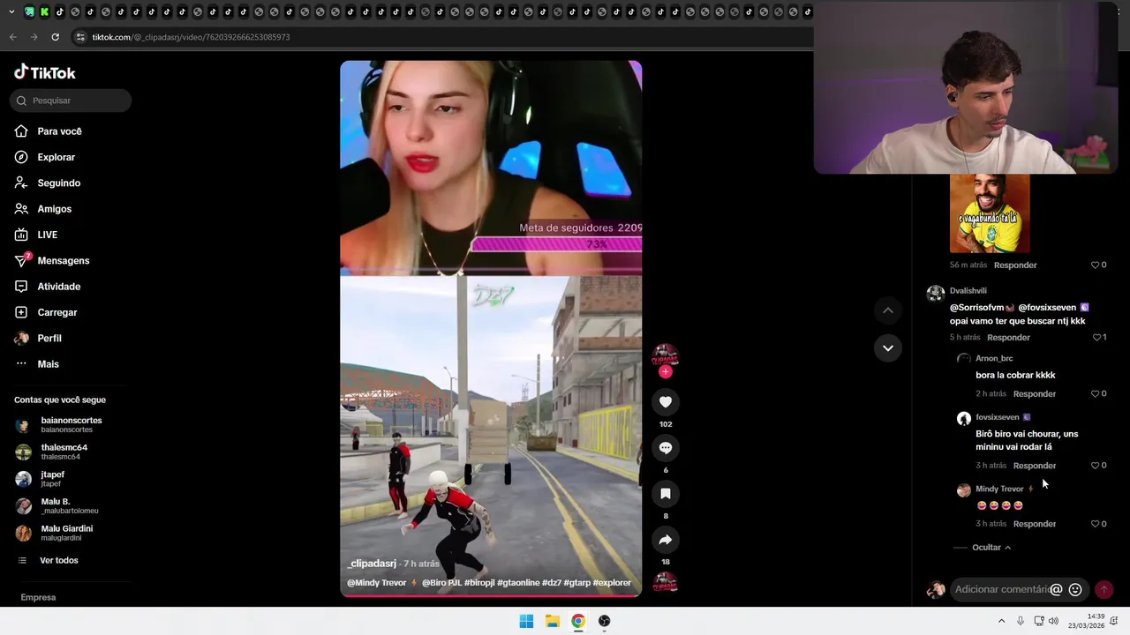Open the Seguindo feed
Viewport: 1130px width, 635px height.
(x=58, y=183)
